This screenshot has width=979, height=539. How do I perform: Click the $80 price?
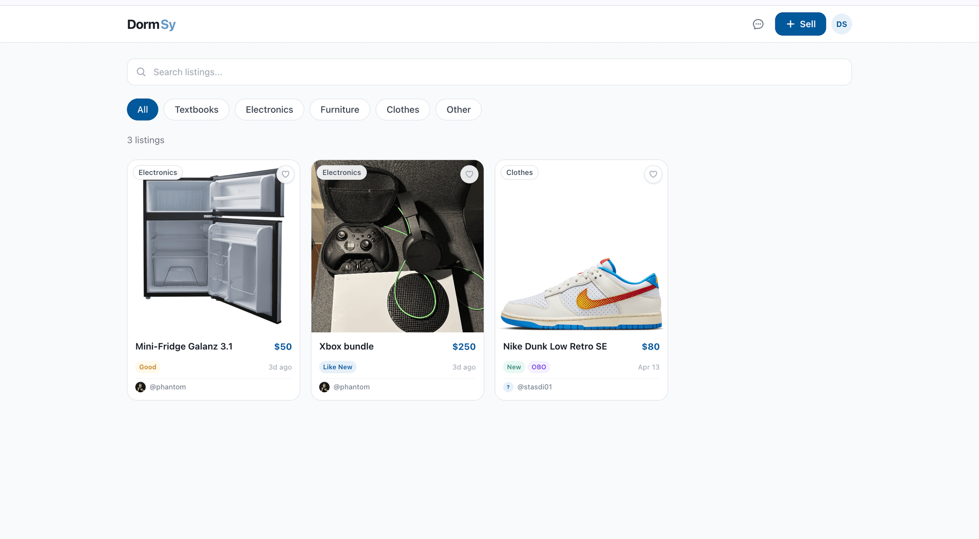[651, 347]
